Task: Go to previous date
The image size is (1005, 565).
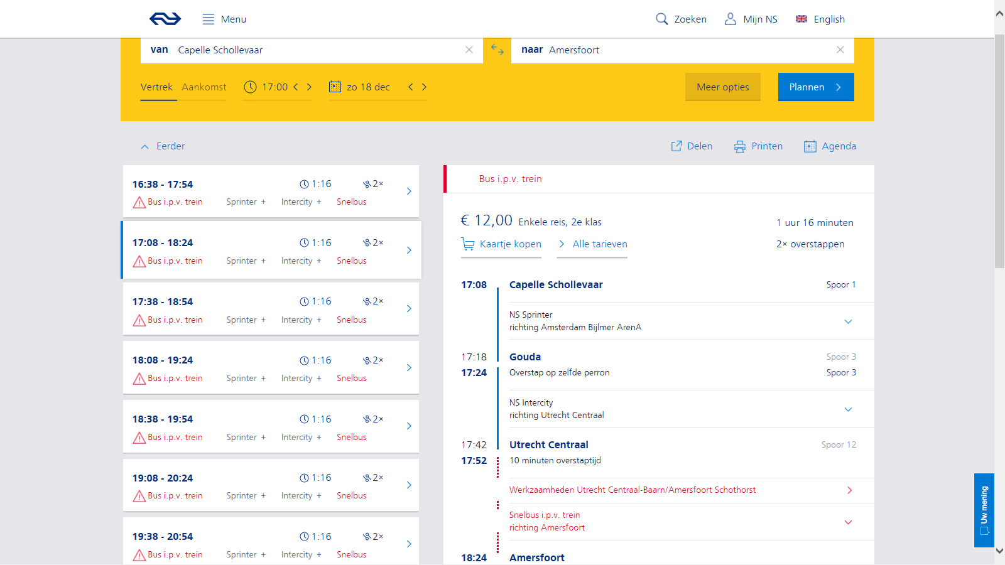Action: [411, 87]
